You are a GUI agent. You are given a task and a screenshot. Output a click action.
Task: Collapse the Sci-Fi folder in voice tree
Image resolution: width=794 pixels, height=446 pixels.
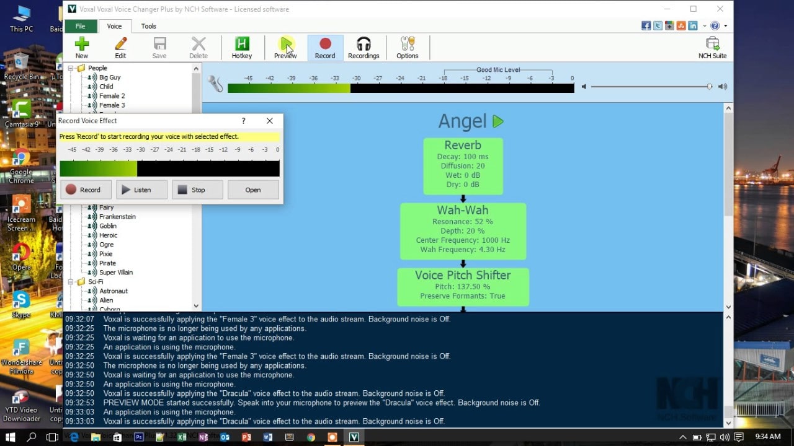click(71, 282)
